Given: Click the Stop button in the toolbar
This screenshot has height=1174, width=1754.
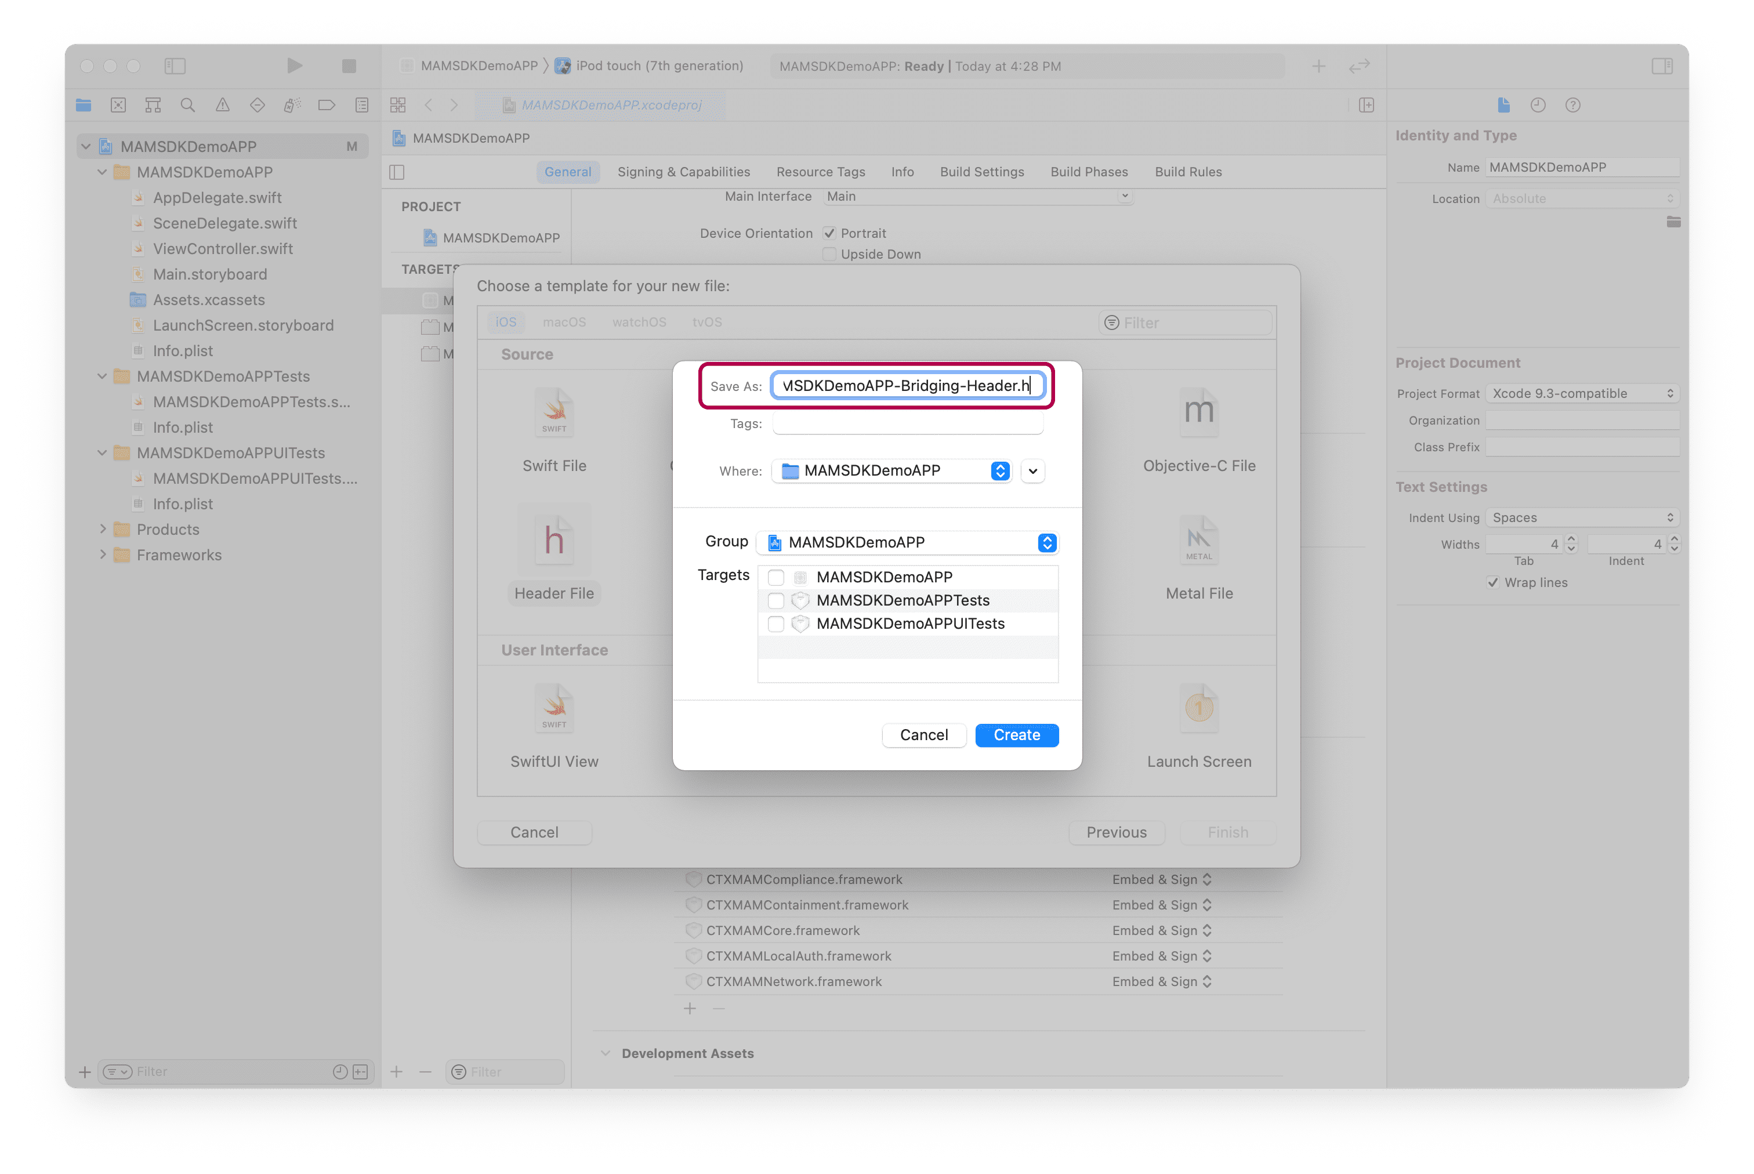Looking at the screenshot, I should coord(349,66).
